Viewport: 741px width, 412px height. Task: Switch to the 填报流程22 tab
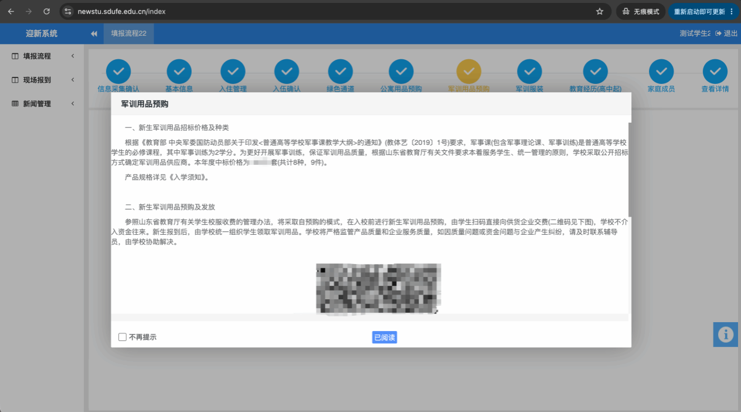(x=128, y=33)
